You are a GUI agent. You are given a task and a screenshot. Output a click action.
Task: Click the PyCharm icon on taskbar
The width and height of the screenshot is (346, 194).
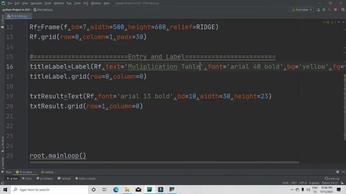pyautogui.click(x=149, y=190)
